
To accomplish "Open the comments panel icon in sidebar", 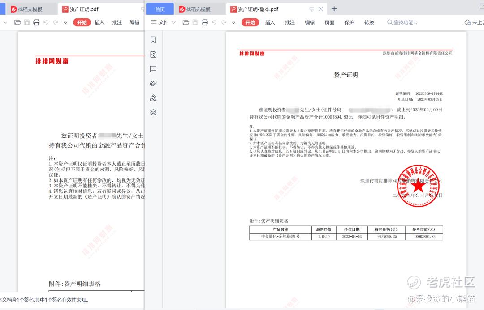I will (153, 69).
